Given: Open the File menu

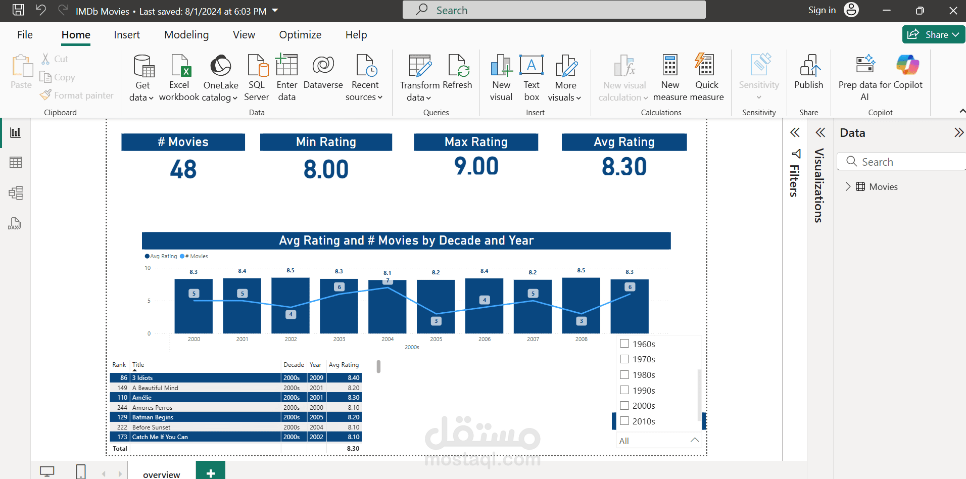Looking at the screenshot, I should pyautogui.click(x=25, y=34).
